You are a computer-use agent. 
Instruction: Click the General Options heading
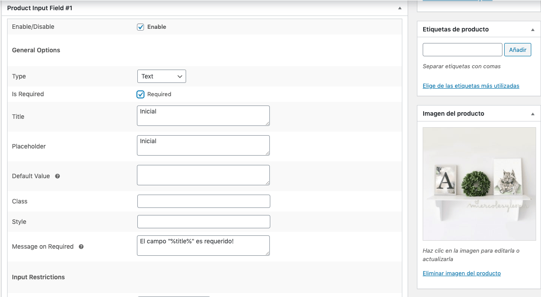tap(36, 50)
